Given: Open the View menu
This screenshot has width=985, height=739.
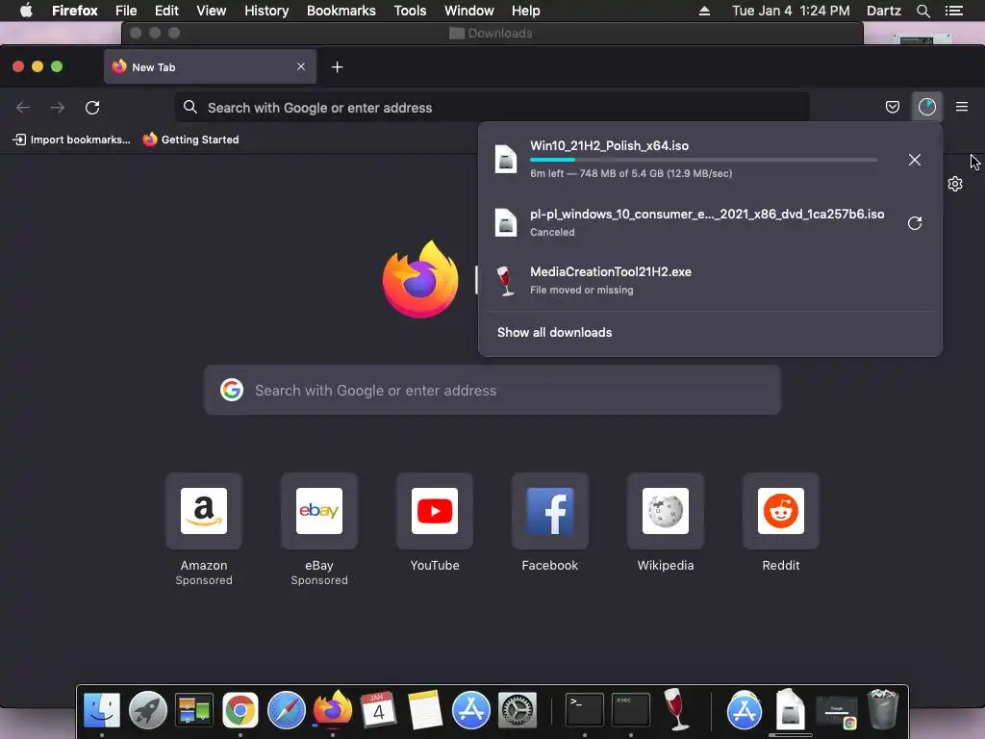Looking at the screenshot, I should [211, 11].
